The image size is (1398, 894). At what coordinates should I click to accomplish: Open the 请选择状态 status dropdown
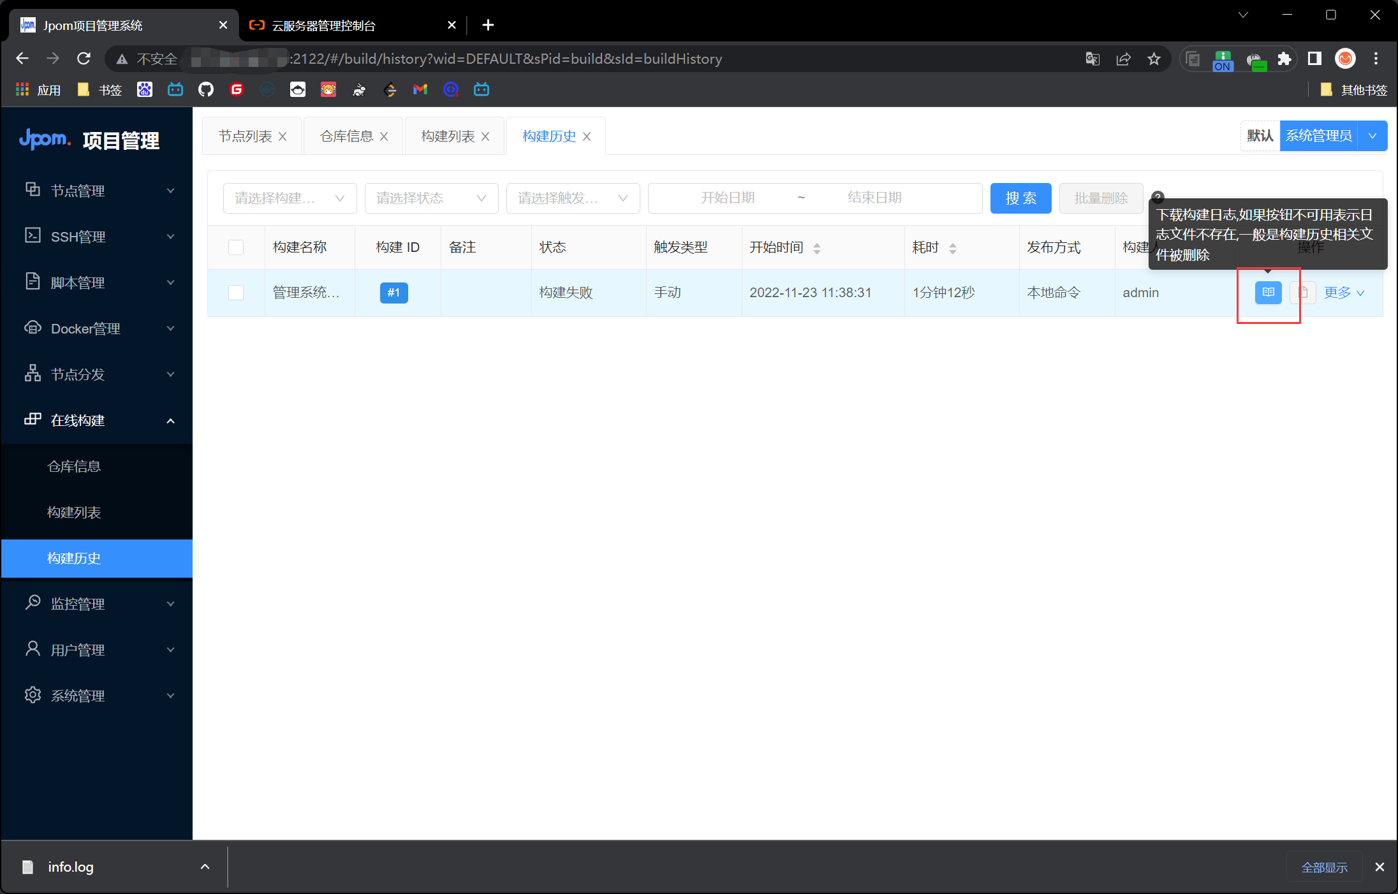[431, 198]
